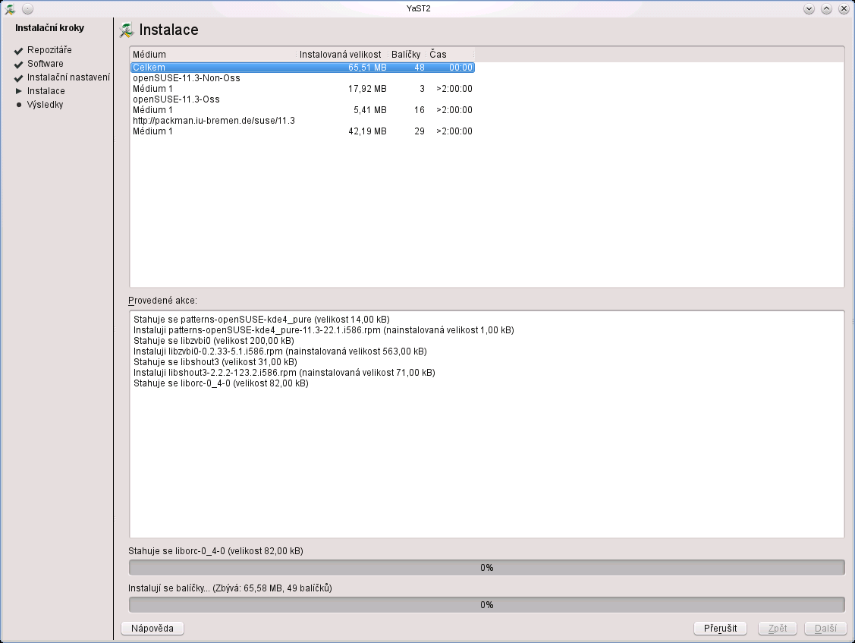Minimize the YaST2 window
Image resolution: width=855 pixels, height=643 pixels.
[809, 9]
